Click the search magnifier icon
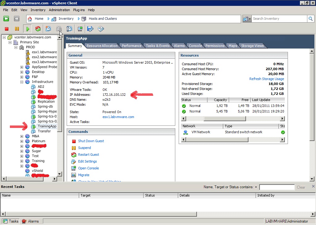The height and width of the screenshot is (225, 316). (x=310, y=19)
